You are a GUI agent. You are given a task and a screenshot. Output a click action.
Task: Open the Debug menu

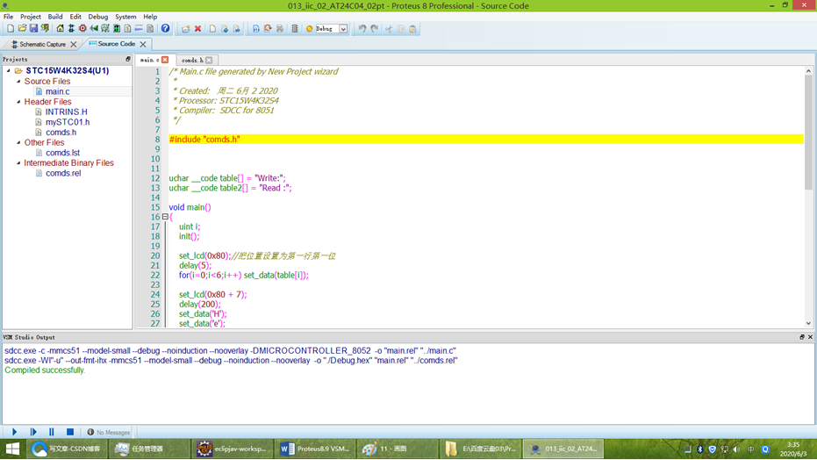click(x=98, y=17)
